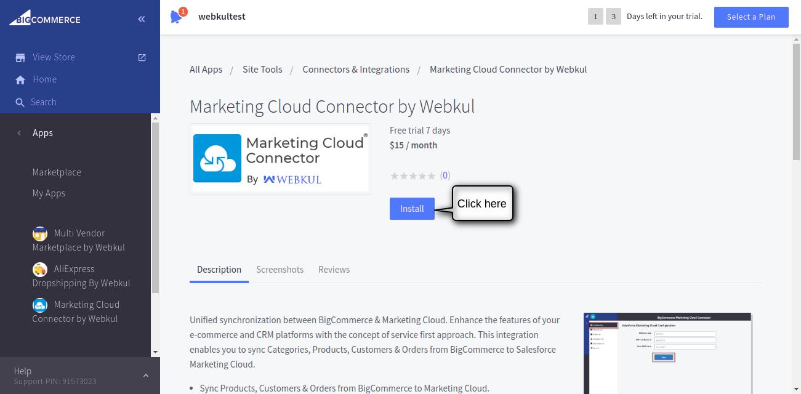The width and height of the screenshot is (801, 394).
Task: Open the review count (0) link
Action: coord(445,175)
